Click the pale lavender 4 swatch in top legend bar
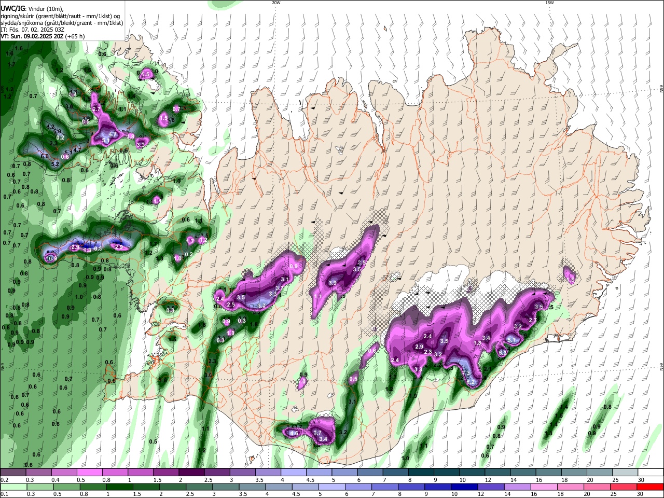The image size is (664, 498). [x=293, y=473]
